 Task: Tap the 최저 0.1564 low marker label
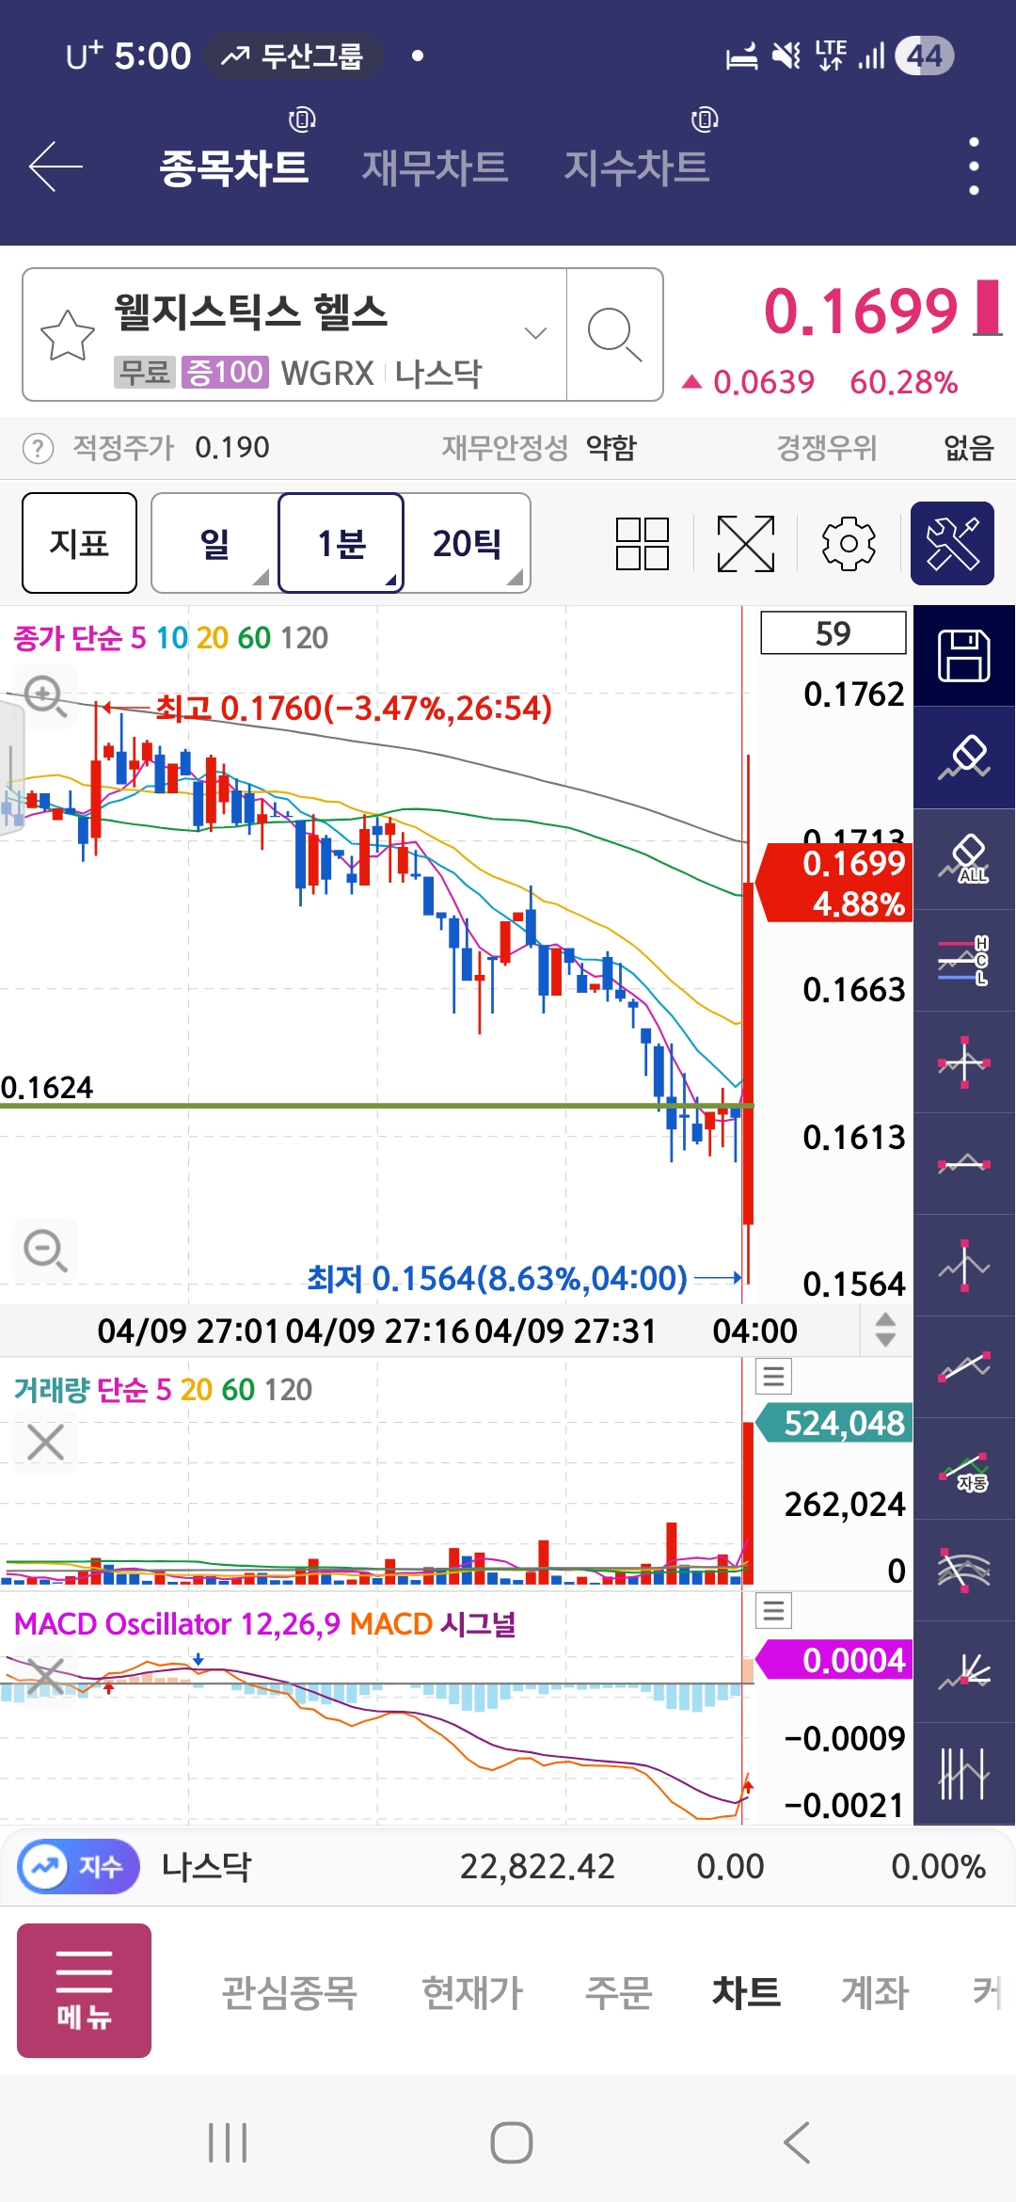click(x=498, y=1279)
